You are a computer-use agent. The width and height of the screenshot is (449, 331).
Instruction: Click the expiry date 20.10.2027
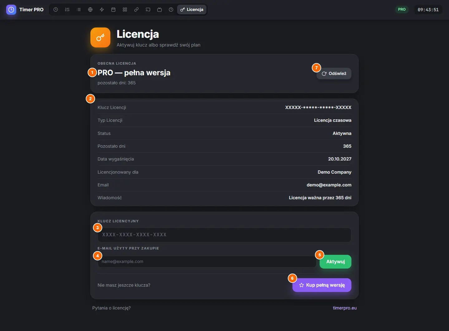coord(340,159)
